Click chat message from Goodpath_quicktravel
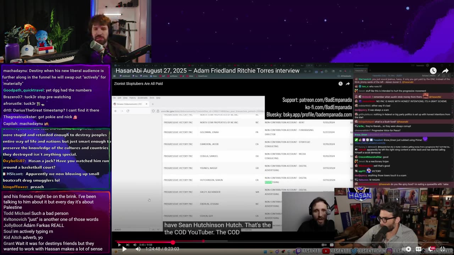This screenshot has height=255, width=454. click(48, 90)
